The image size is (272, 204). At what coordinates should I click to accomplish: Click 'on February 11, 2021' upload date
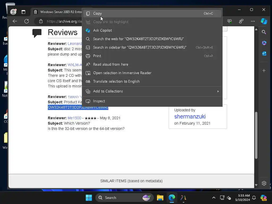click(x=192, y=123)
